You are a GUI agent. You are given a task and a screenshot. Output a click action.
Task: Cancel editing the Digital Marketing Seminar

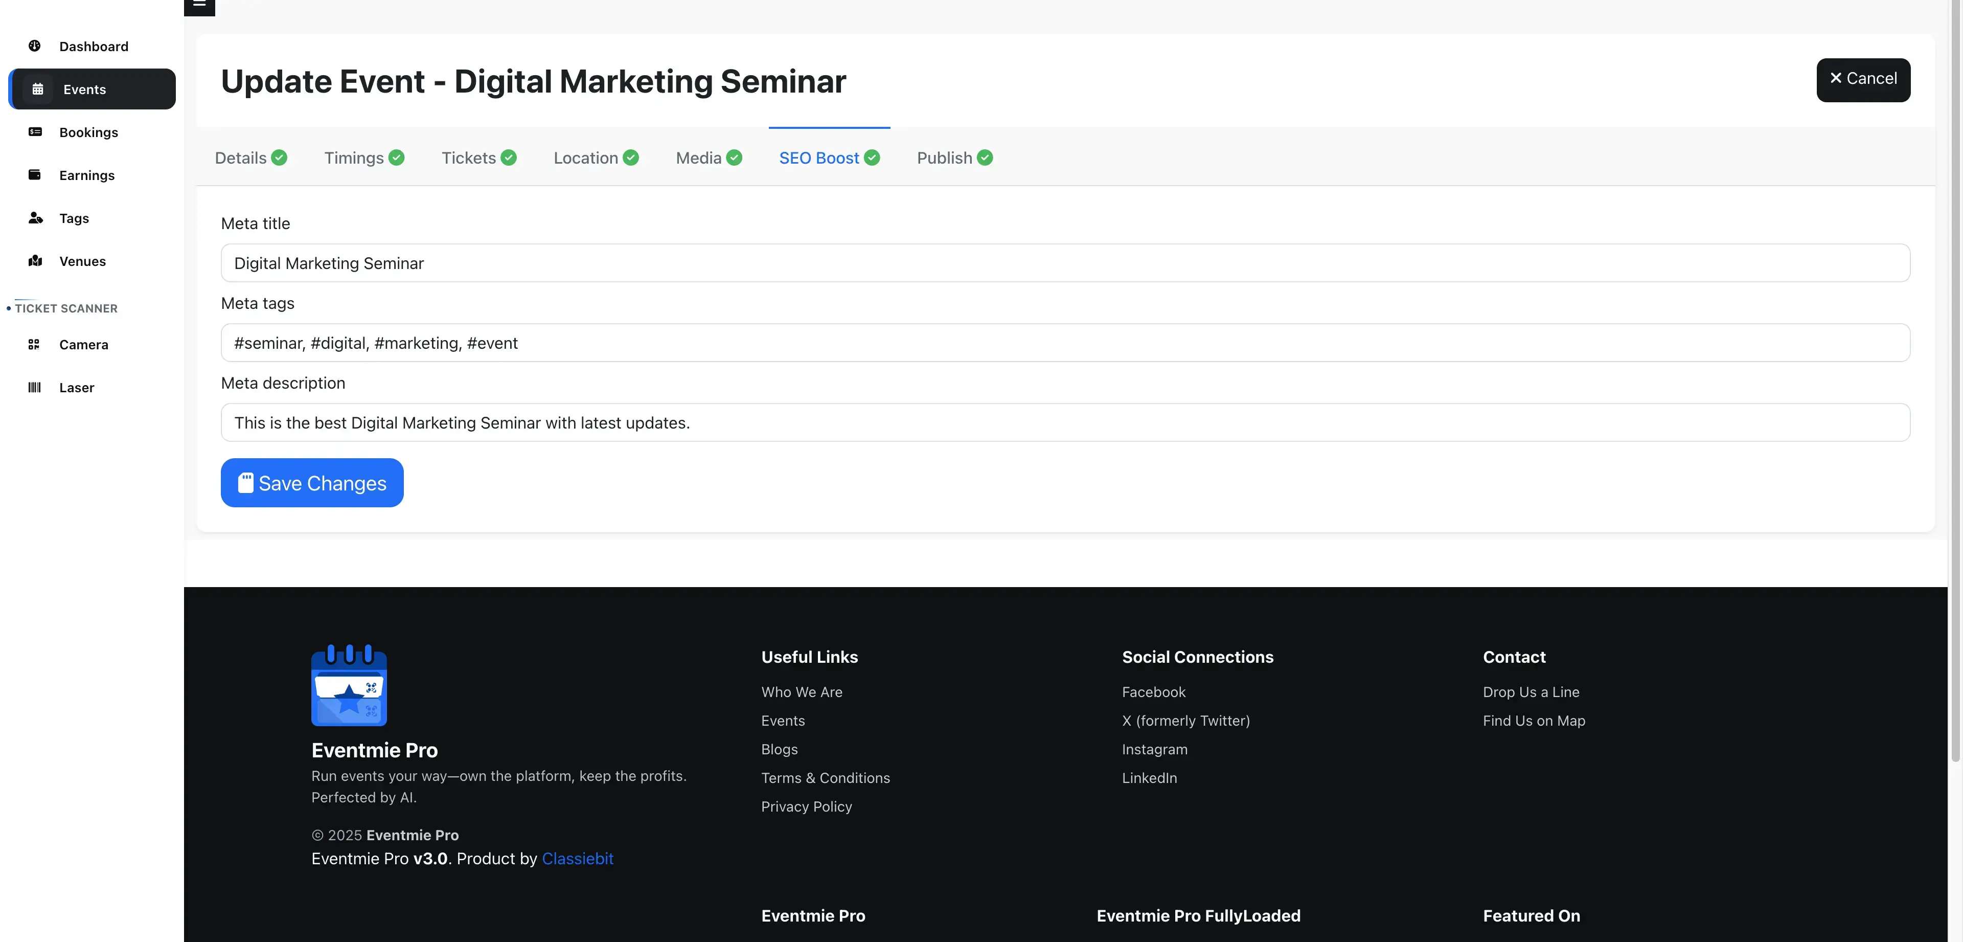[x=1863, y=79]
